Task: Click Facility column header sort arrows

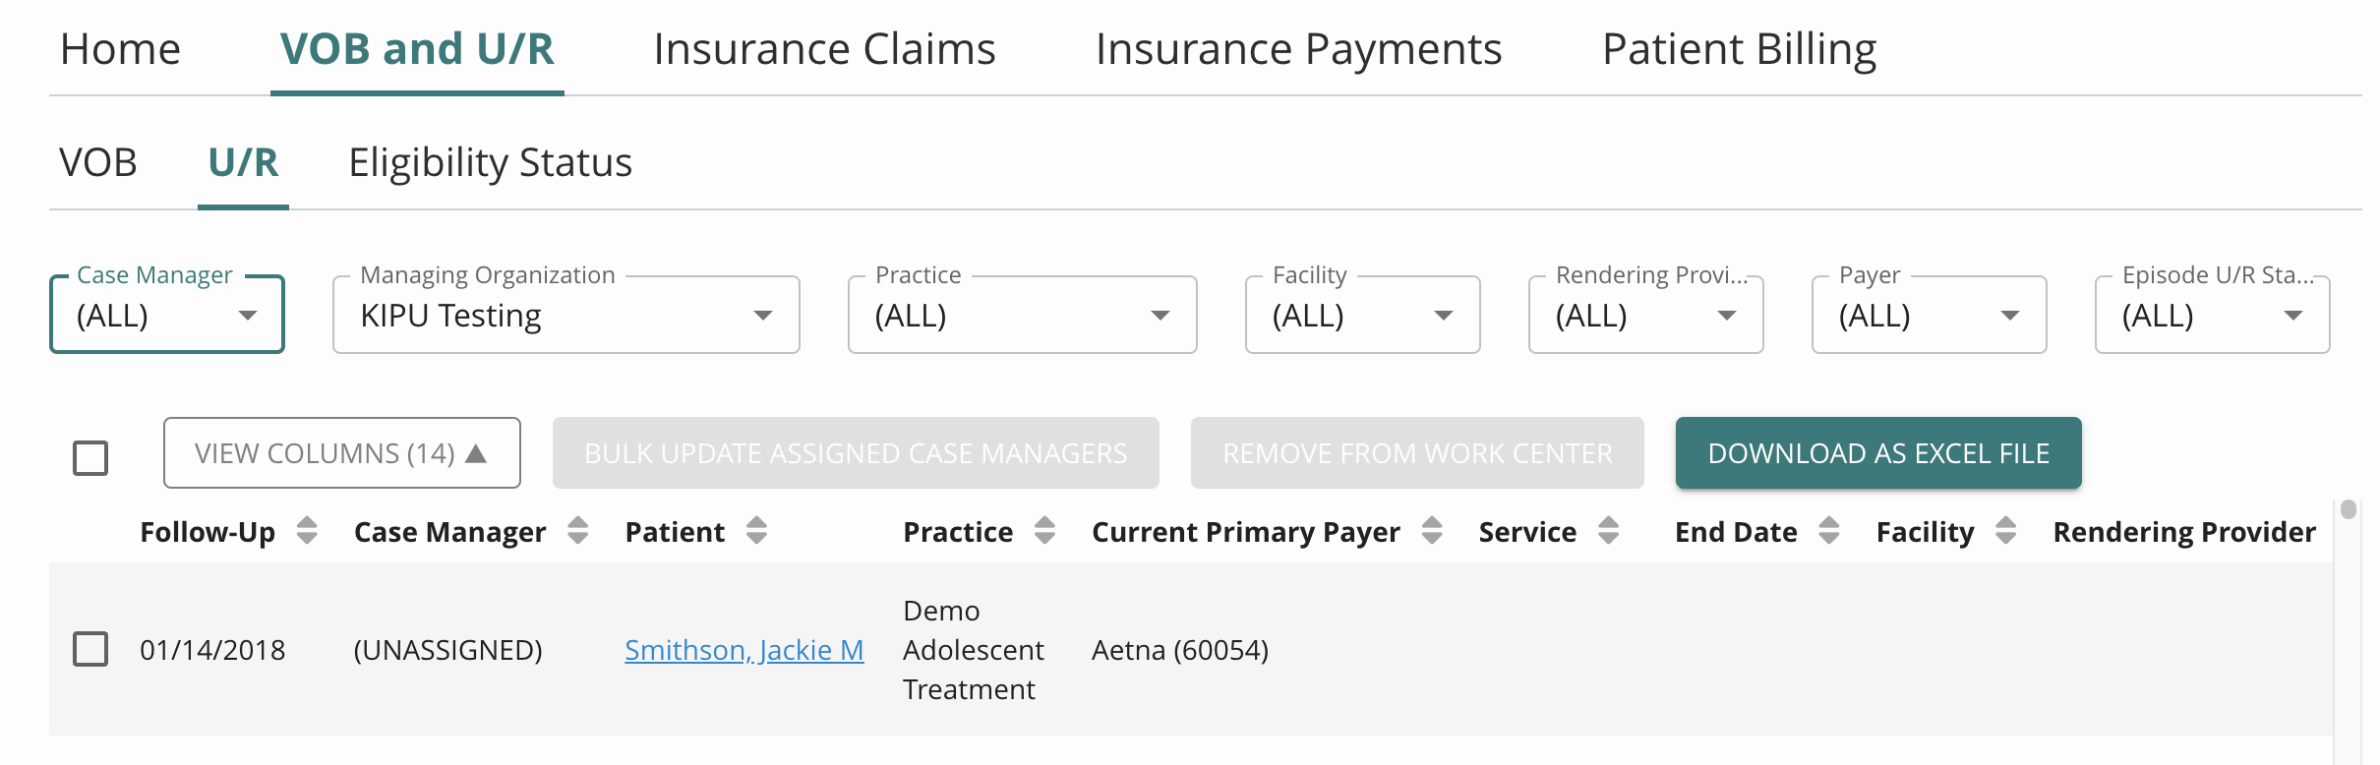Action: [2005, 531]
